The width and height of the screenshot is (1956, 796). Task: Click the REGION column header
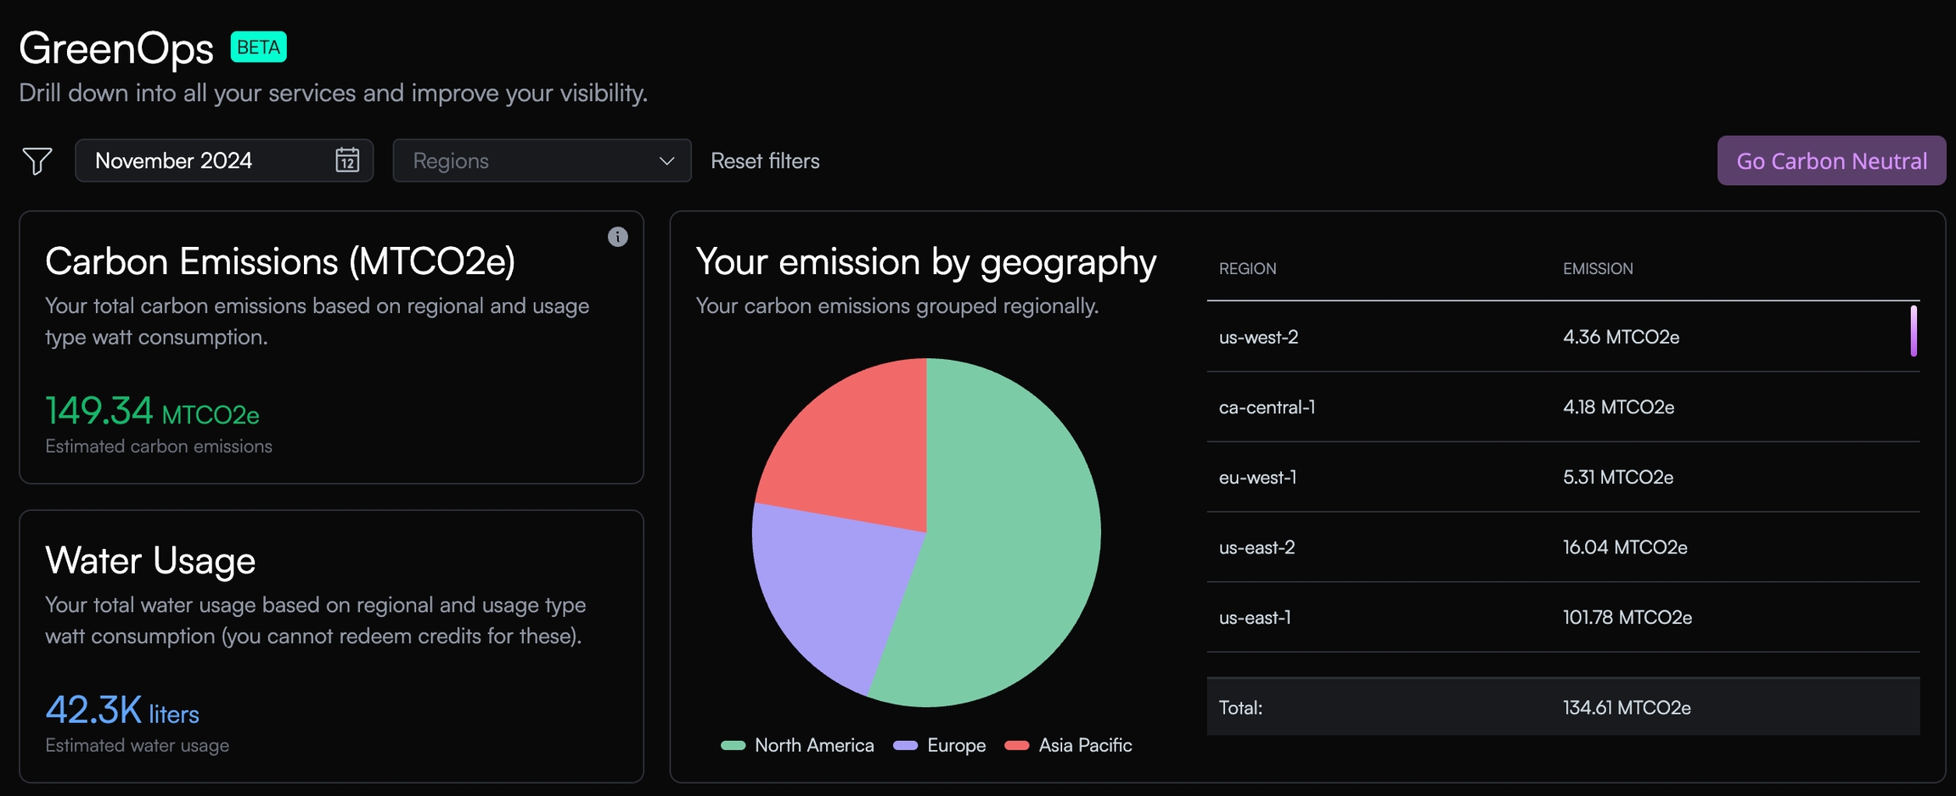pyautogui.click(x=1247, y=268)
